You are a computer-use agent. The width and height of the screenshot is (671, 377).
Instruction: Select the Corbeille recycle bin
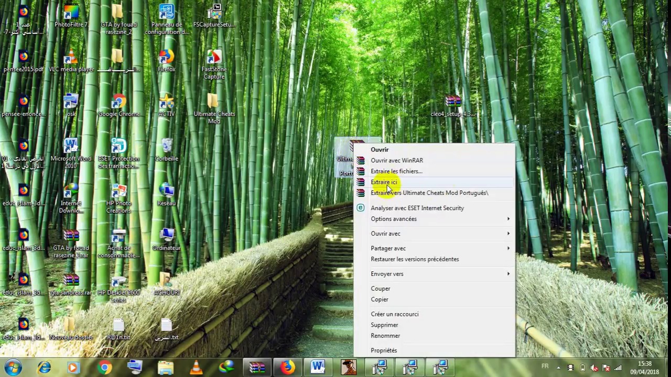[x=167, y=150]
